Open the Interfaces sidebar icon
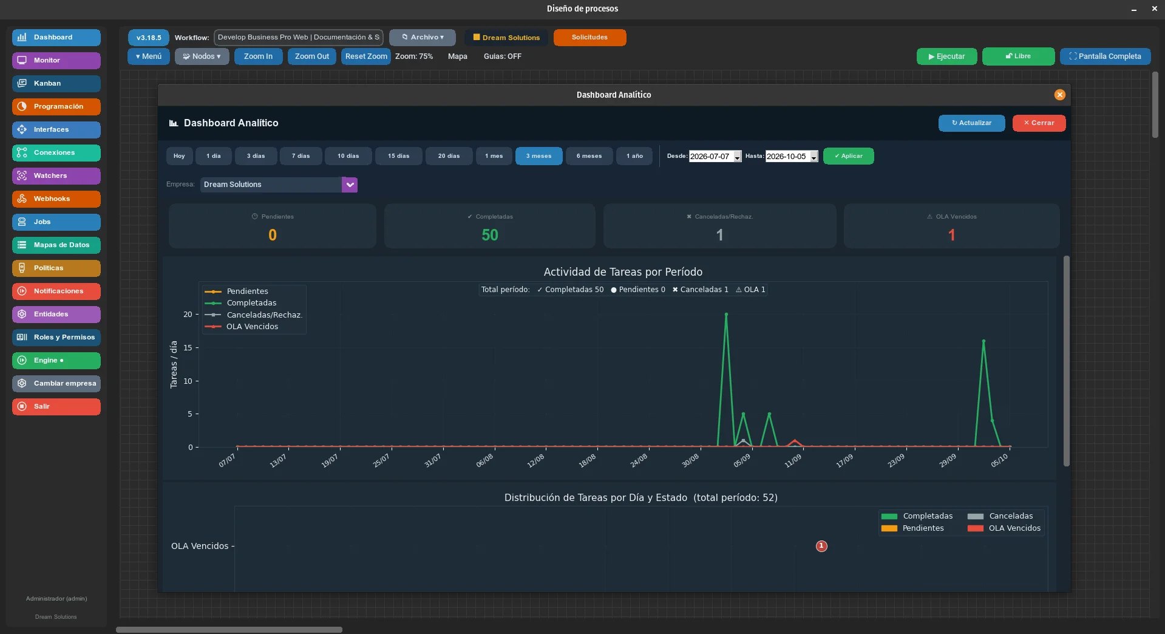 point(22,129)
